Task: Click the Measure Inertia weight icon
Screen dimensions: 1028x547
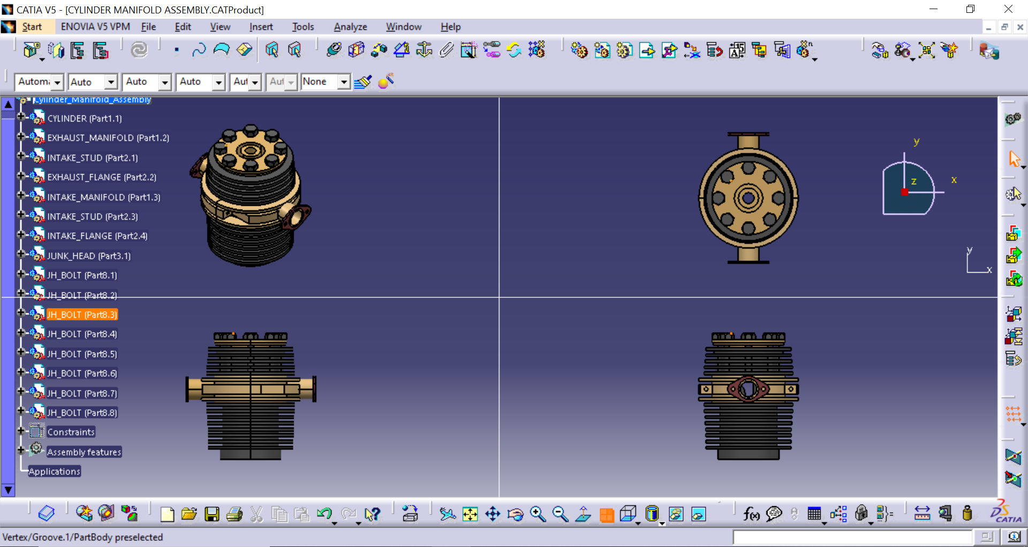Action: pos(967,514)
